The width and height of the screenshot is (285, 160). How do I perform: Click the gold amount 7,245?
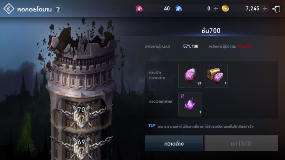pyautogui.click(x=252, y=9)
